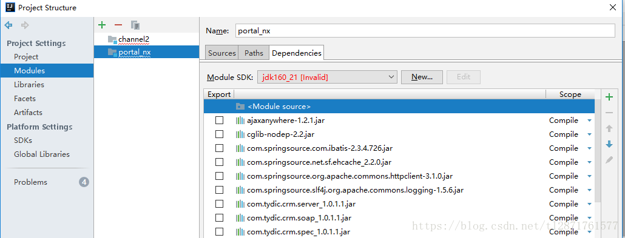The width and height of the screenshot is (625, 238).
Task: Open scope dropdown for commons.logging-1.5.6 jar
Action: (x=590, y=190)
